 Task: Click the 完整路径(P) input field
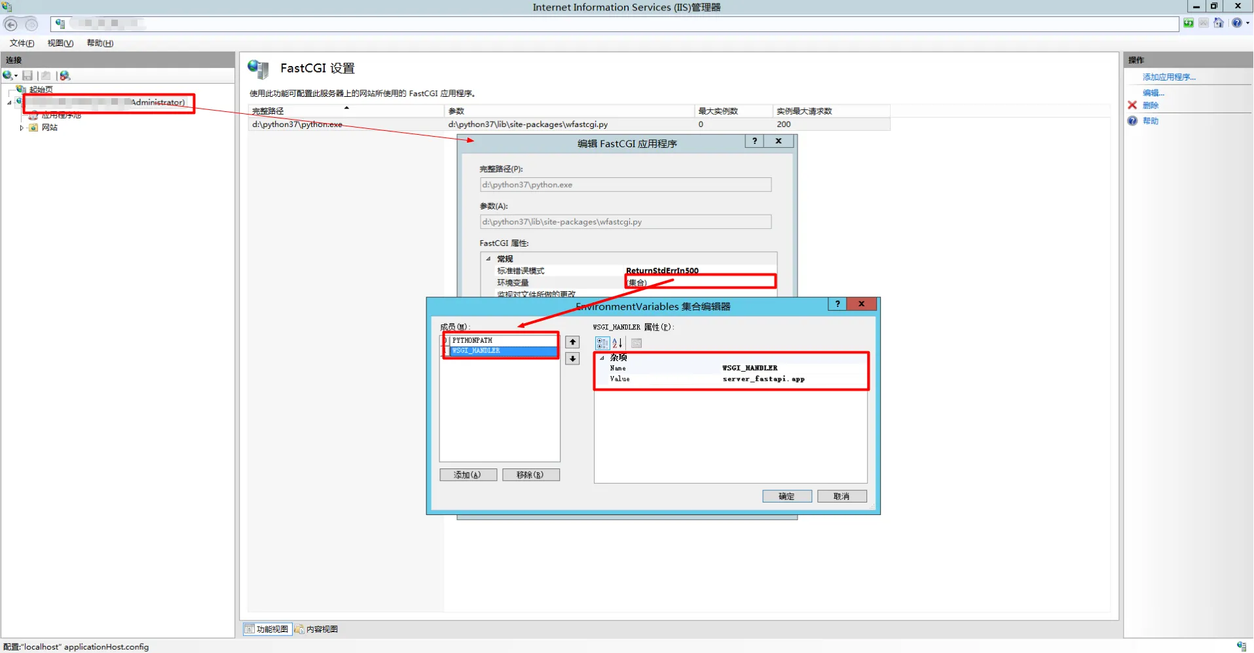tap(625, 185)
